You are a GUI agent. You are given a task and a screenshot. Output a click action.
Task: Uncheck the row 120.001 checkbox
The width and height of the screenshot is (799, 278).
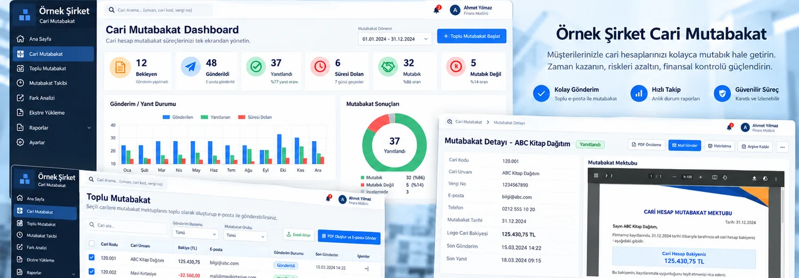92,257
